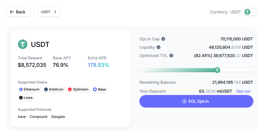Screen dimensions: 265x136
Task: Select the Linea chain badge
Action: click(26, 98)
